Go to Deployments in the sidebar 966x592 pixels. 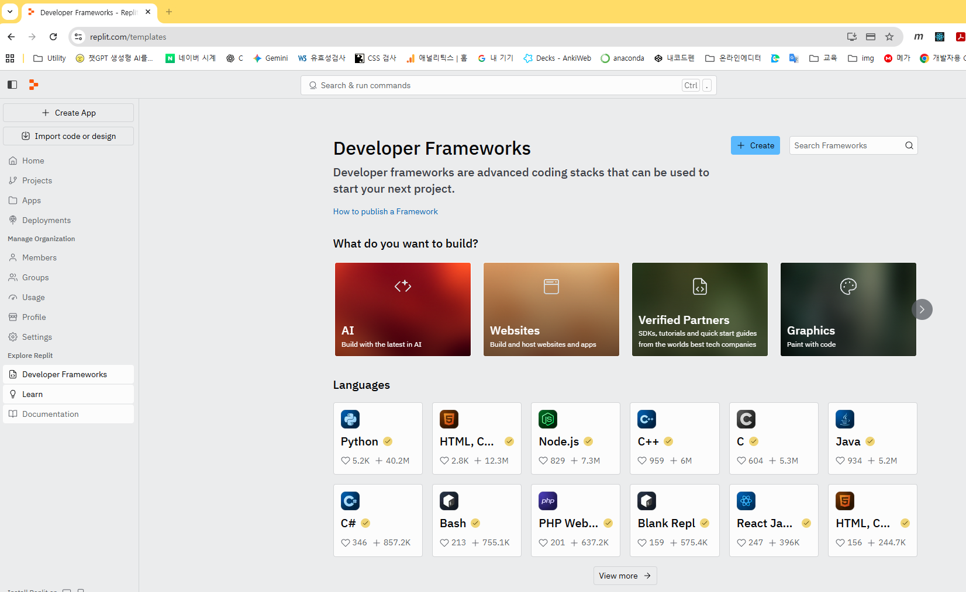[46, 220]
